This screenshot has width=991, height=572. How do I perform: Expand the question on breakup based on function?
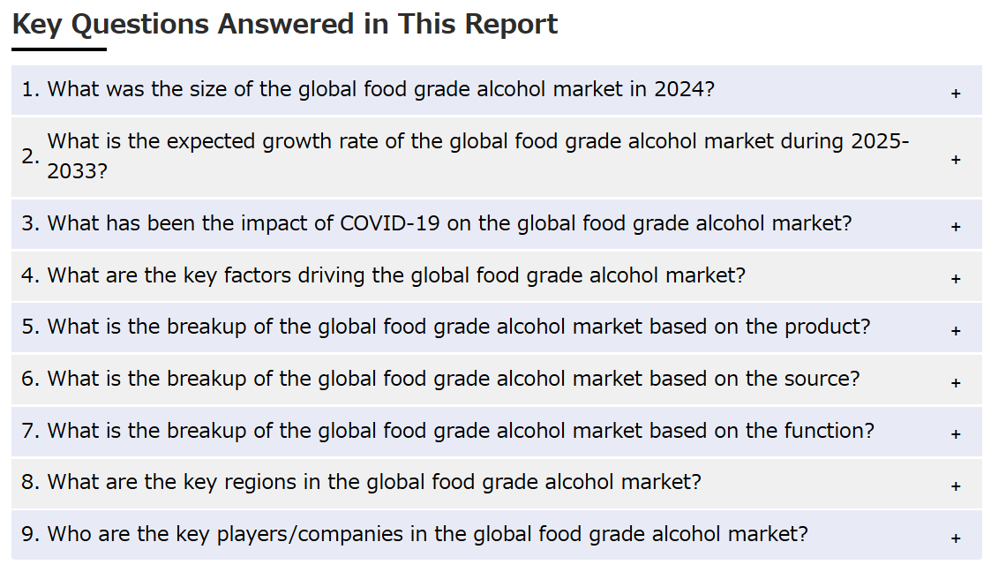click(x=497, y=432)
